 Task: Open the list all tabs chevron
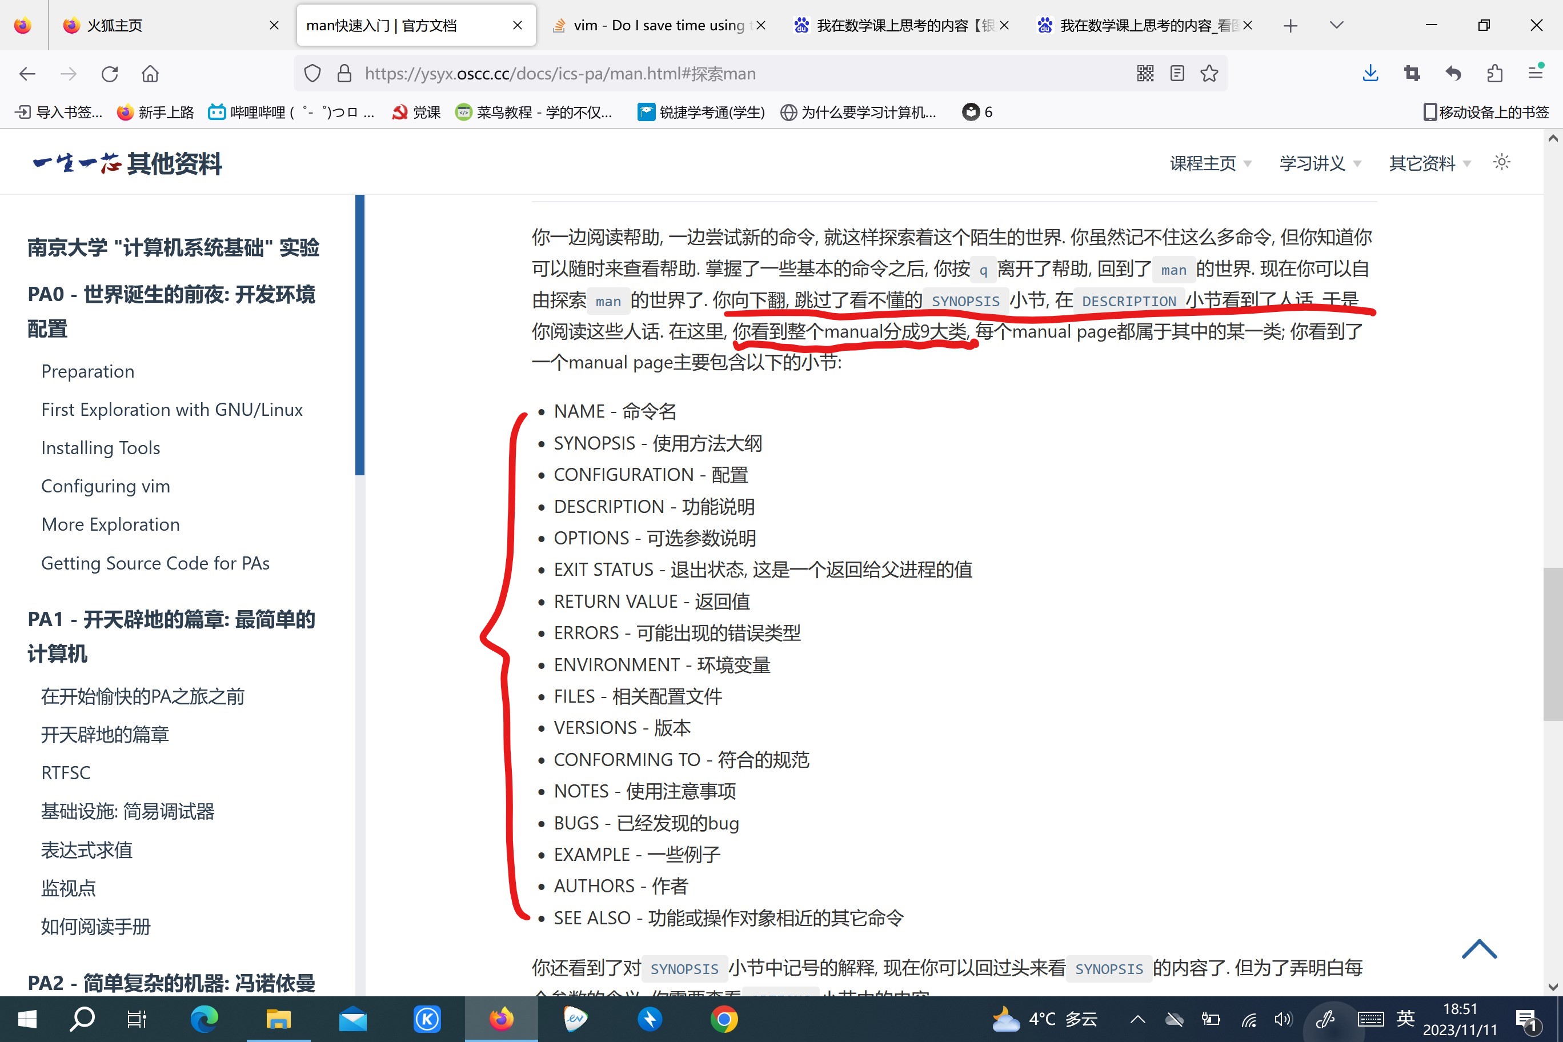tap(1336, 25)
